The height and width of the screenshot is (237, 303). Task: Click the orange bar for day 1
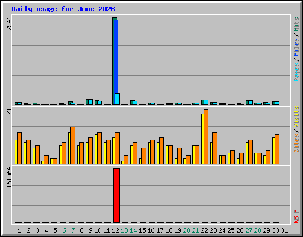20,148
